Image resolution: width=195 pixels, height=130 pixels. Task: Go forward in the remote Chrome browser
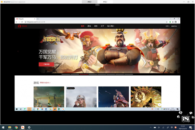click(19, 22)
